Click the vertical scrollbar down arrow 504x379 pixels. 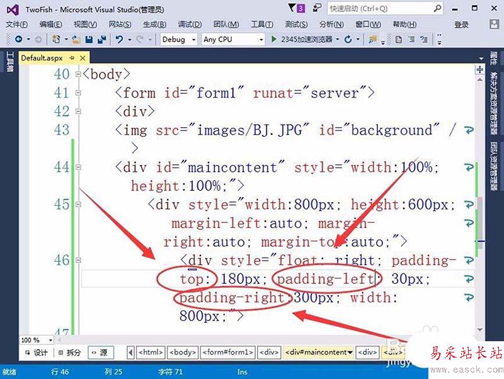(480, 330)
